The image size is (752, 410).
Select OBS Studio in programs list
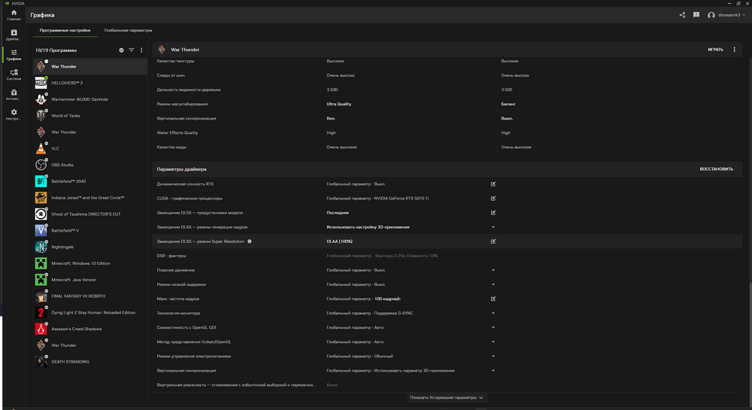click(x=89, y=165)
